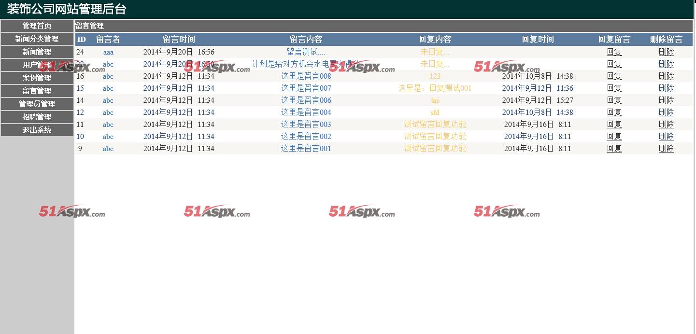Click 删除 in the 计划是给对方 message row
696x334 pixels.
(x=666, y=64)
